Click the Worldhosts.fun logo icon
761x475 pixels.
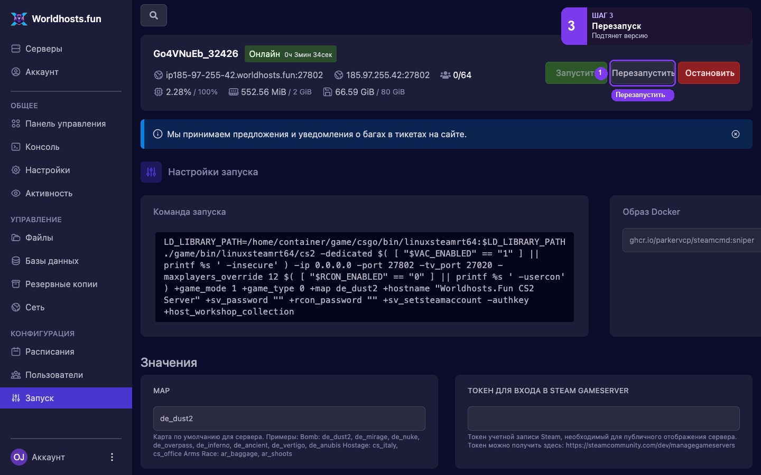pos(19,19)
